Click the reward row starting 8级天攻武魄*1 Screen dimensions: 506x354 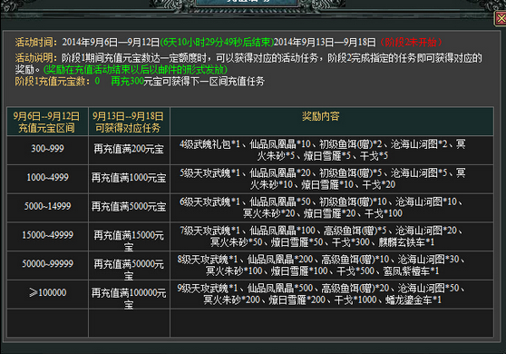click(331, 265)
